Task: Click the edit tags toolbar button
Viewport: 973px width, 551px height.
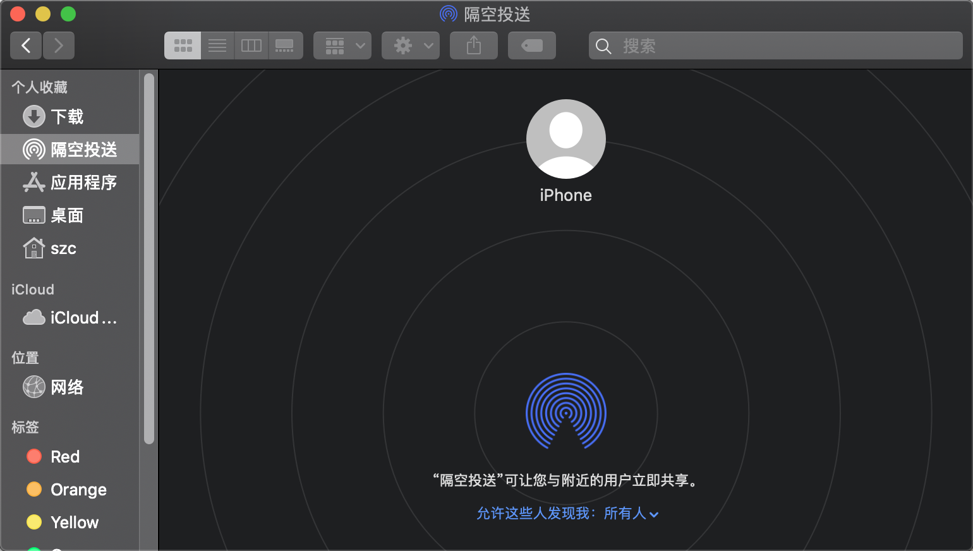Action: pyautogui.click(x=532, y=45)
